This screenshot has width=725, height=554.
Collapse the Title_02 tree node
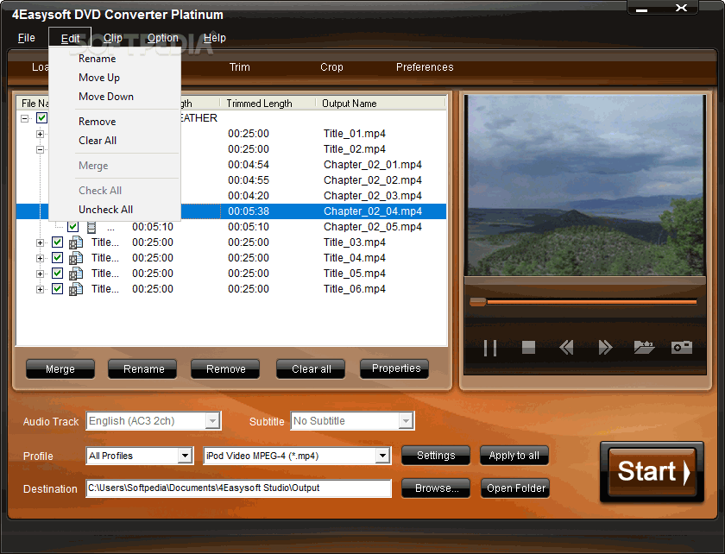pyautogui.click(x=41, y=149)
